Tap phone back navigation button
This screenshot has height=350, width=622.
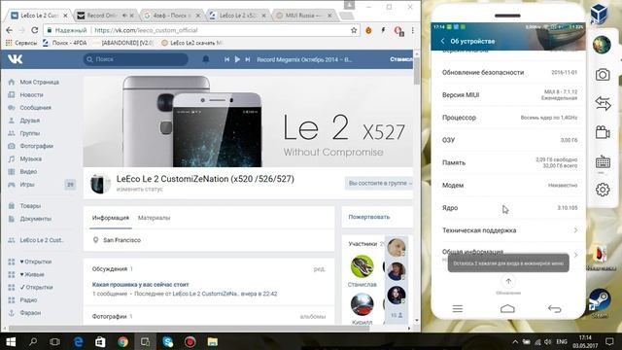(555, 309)
